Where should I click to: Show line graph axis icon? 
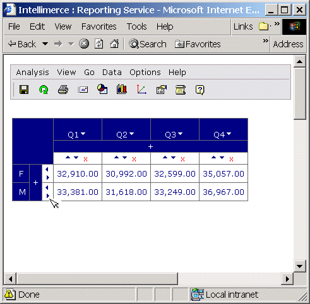click(141, 89)
